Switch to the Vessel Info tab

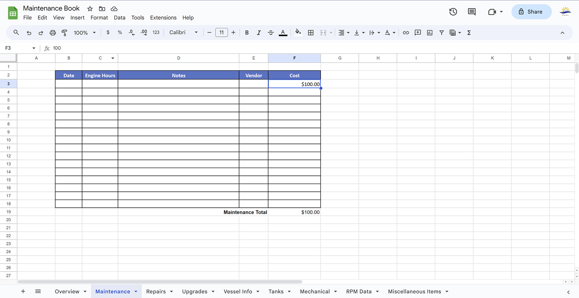point(238,291)
